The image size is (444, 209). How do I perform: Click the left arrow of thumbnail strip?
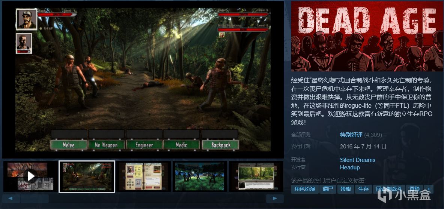11,199
